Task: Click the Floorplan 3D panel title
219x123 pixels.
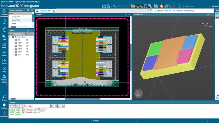Action: (138, 15)
